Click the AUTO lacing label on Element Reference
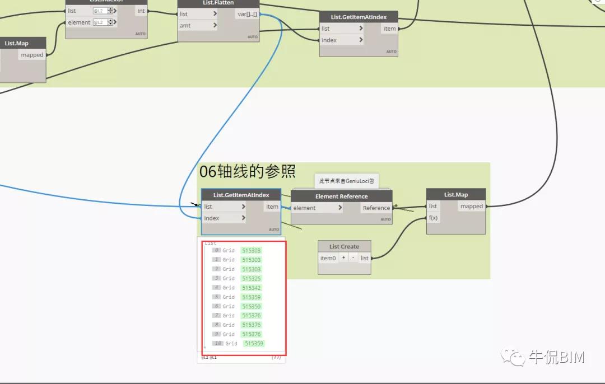Screen dimensions: 605x384 click(x=385, y=219)
